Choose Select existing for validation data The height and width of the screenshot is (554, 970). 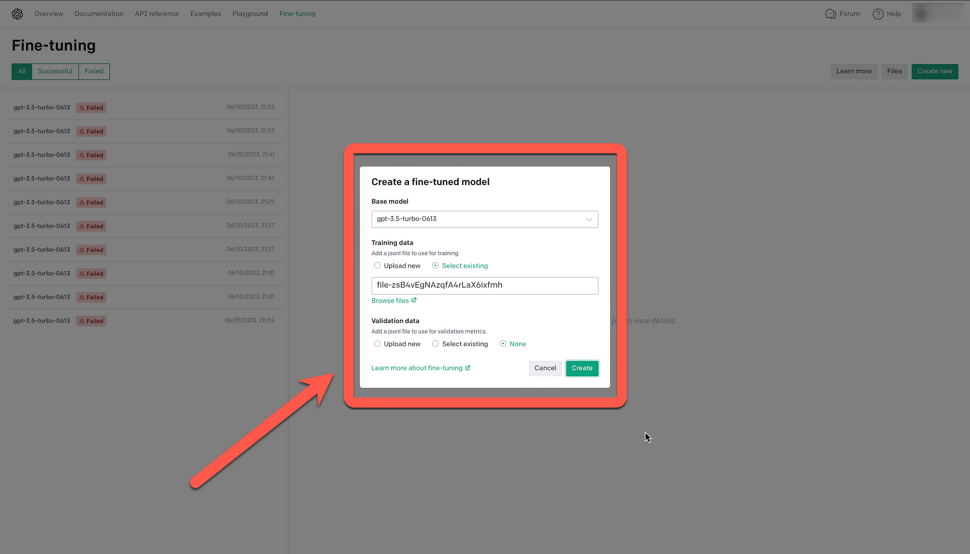pos(436,344)
